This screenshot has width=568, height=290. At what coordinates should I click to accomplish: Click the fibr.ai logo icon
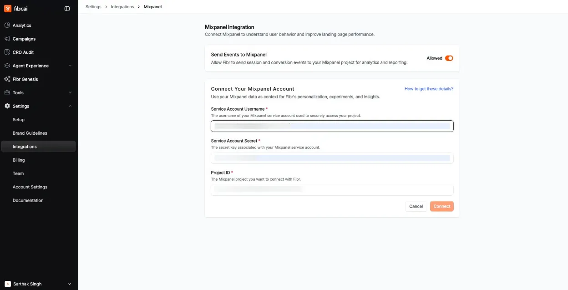(8, 8)
